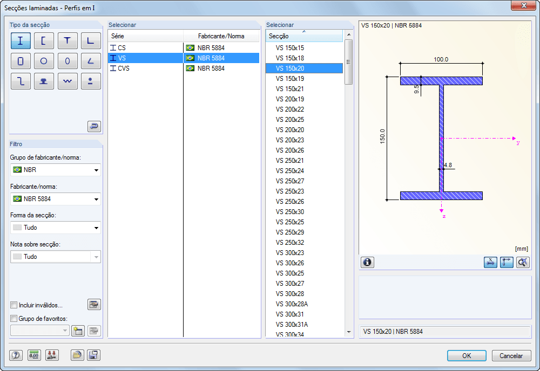540x371 pixels.
Task: Toggle principal axes display icon
Action: click(507, 263)
